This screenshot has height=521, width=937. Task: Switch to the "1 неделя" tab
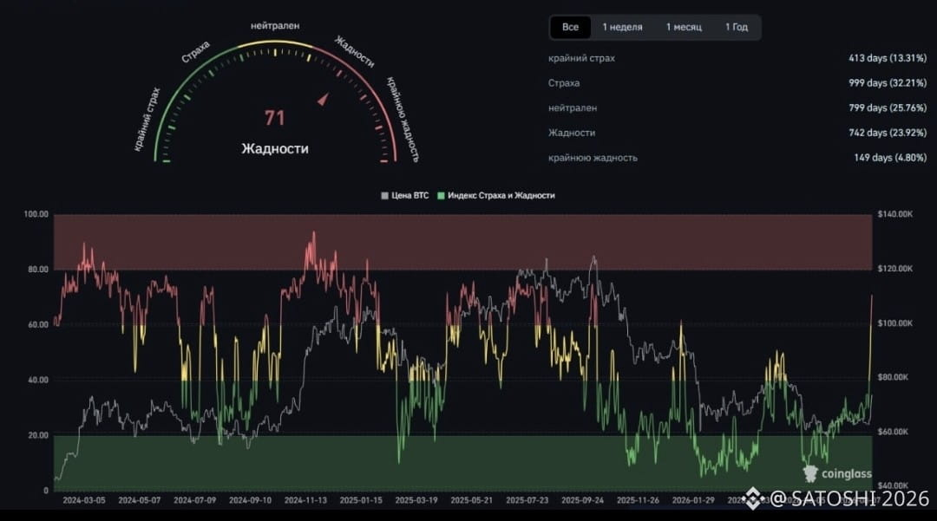pyautogui.click(x=622, y=28)
